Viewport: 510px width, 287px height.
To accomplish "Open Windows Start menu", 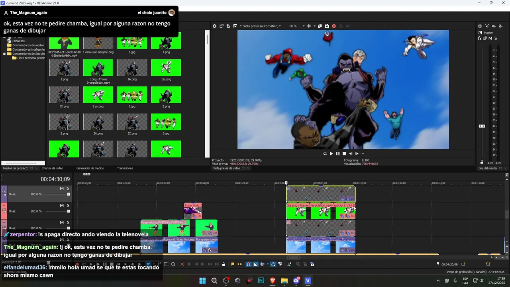I will 202,281.
